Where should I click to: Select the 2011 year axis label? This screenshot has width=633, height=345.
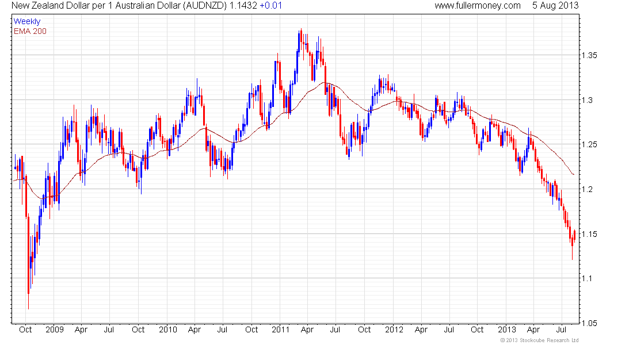click(x=281, y=329)
